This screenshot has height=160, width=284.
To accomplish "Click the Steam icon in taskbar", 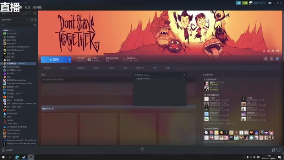I will click(x=24, y=157).
